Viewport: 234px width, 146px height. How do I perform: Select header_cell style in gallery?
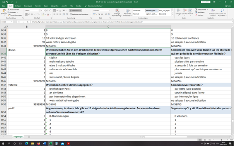[152, 10]
